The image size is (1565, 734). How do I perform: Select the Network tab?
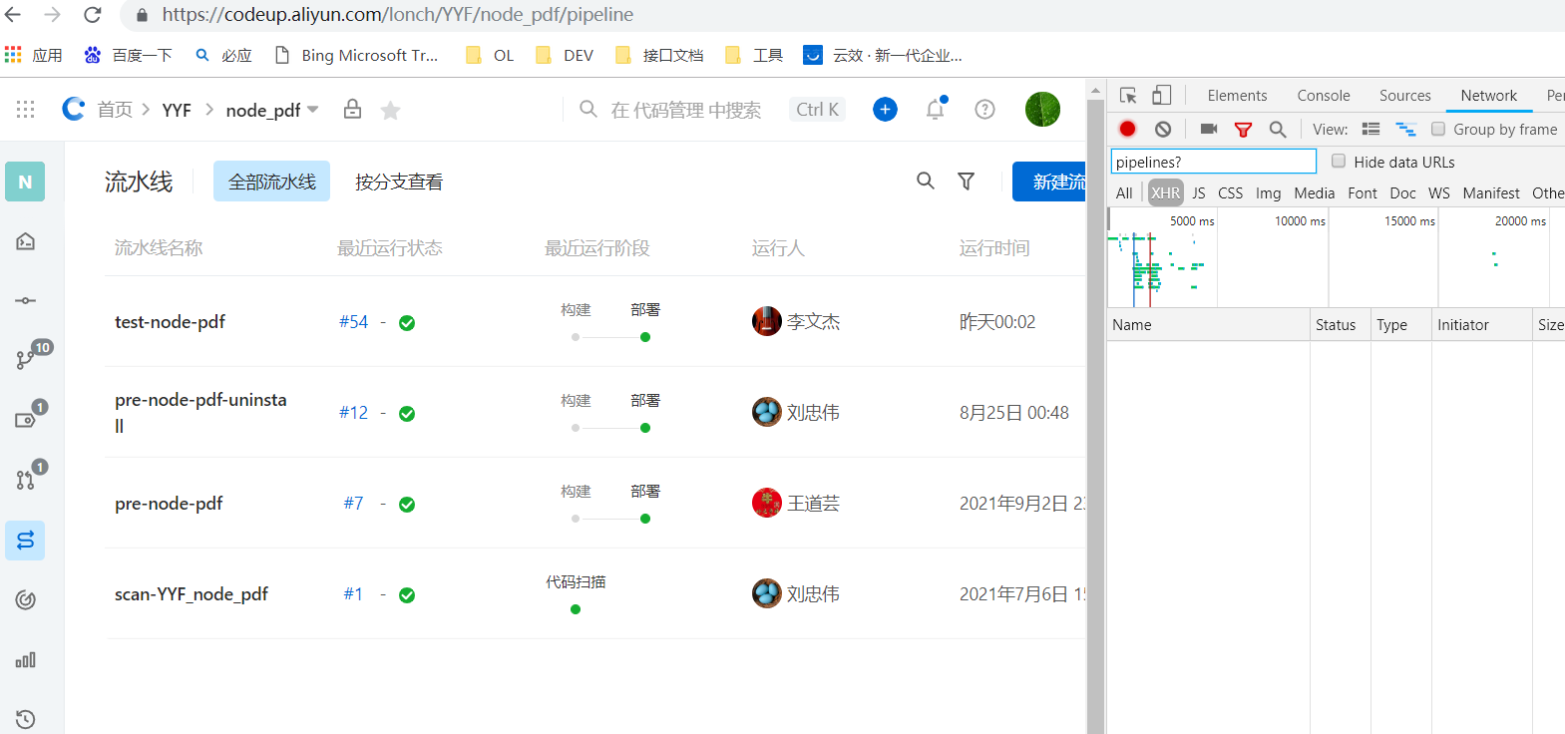(1489, 96)
